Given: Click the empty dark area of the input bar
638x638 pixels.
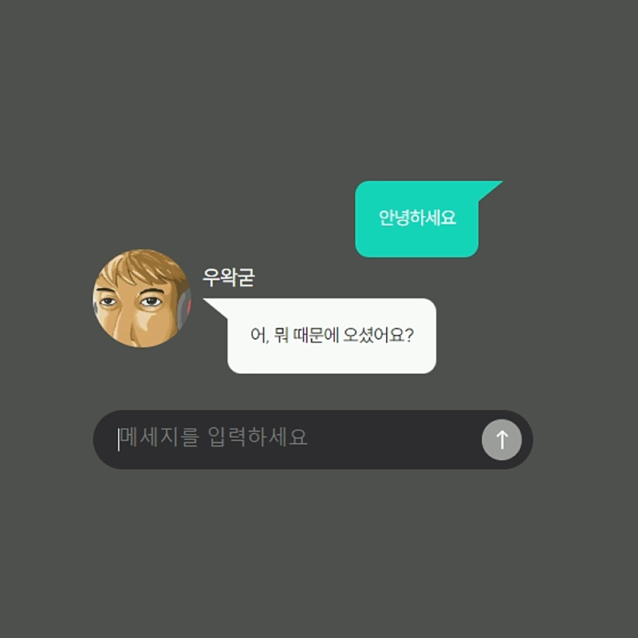Looking at the screenshot, I should point(391,439).
